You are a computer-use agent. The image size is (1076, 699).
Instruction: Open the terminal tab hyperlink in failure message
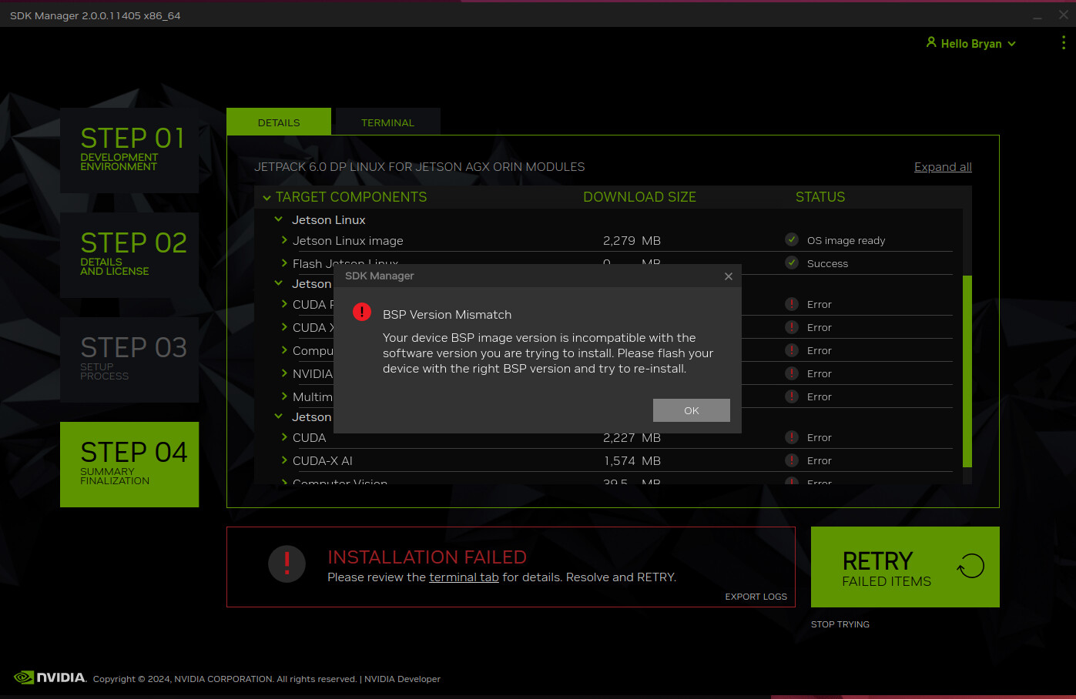pos(464,577)
